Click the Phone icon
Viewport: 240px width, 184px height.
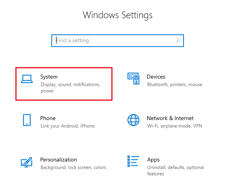coord(27,120)
